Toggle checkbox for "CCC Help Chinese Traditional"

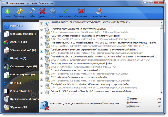41,37
